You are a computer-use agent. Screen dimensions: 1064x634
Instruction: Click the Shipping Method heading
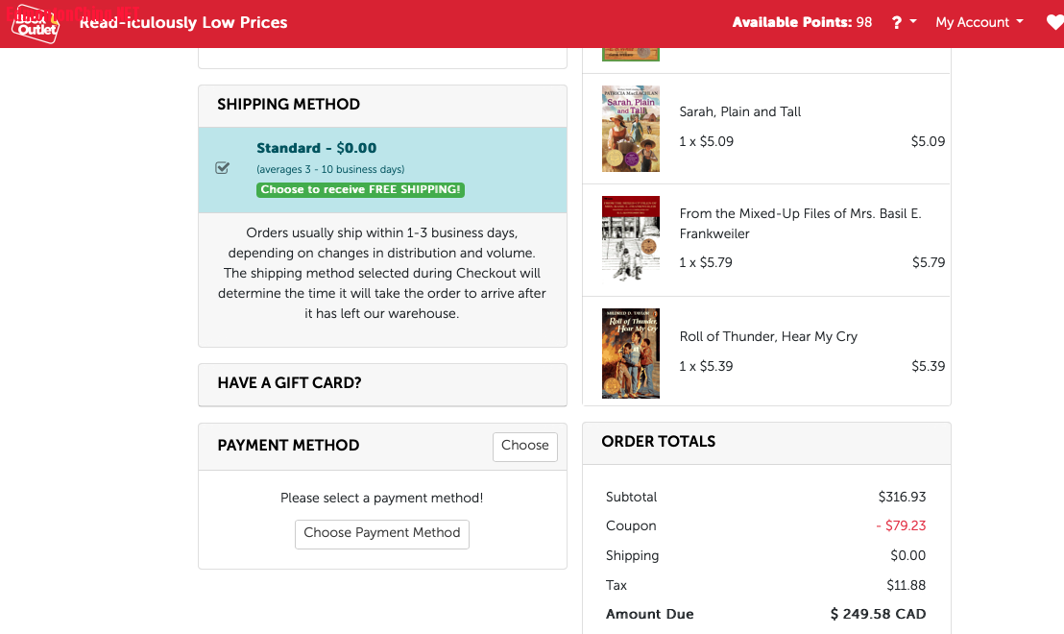tap(288, 105)
